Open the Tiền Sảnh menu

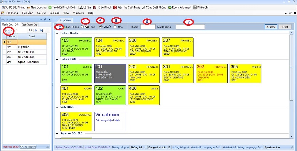(x=28, y=13)
